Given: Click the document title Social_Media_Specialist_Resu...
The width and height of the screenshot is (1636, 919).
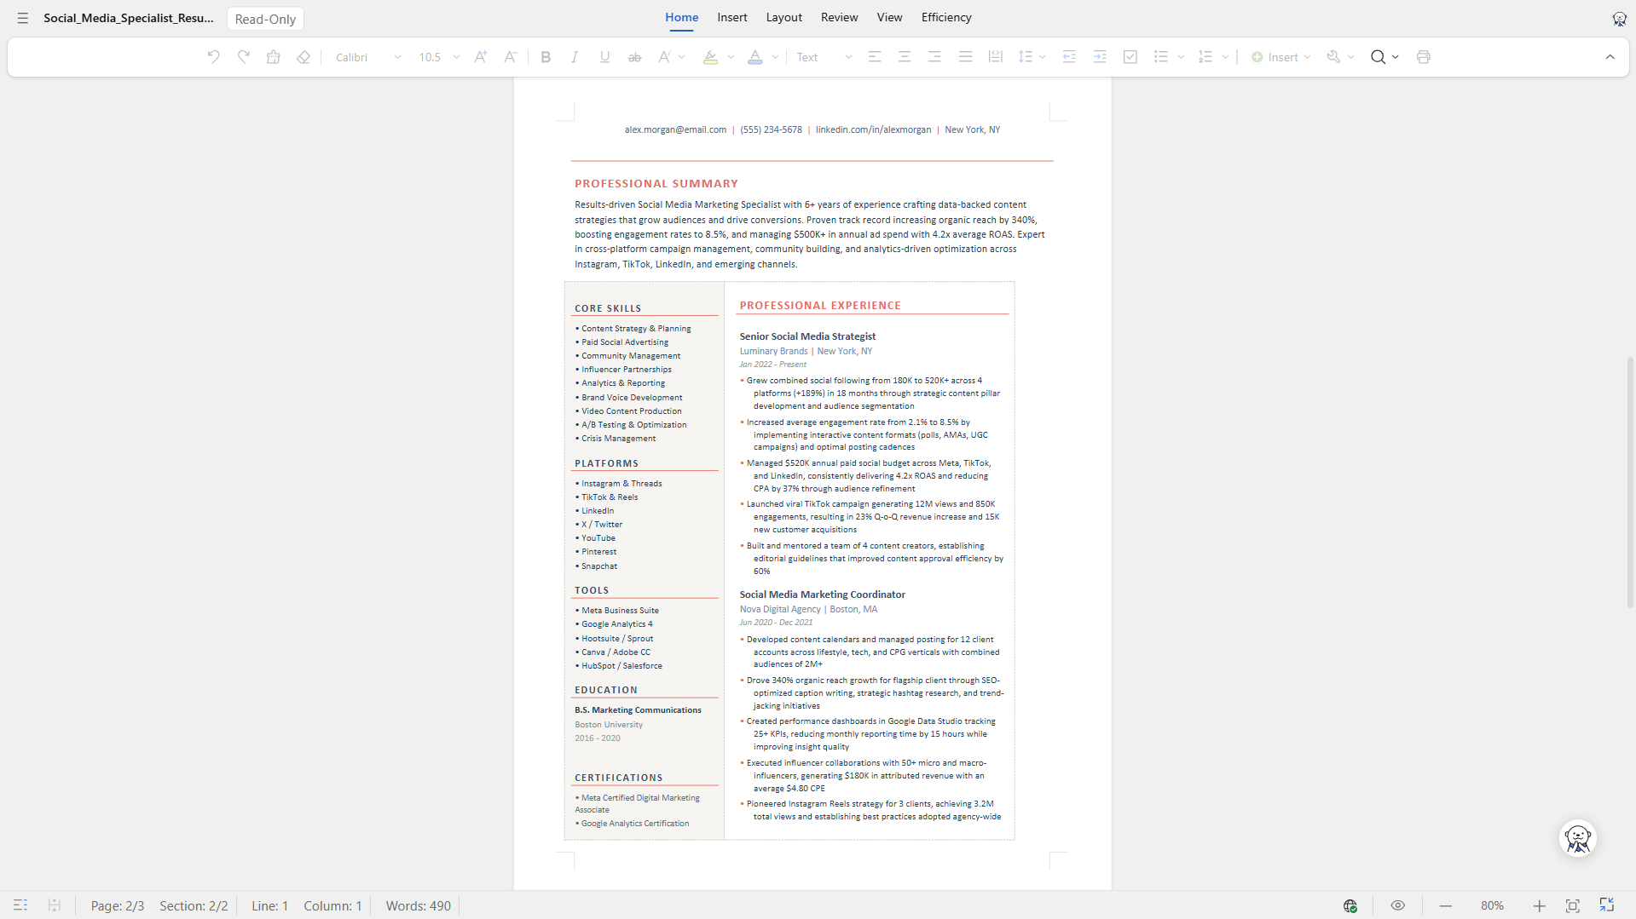Looking at the screenshot, I should click(129, 18).
